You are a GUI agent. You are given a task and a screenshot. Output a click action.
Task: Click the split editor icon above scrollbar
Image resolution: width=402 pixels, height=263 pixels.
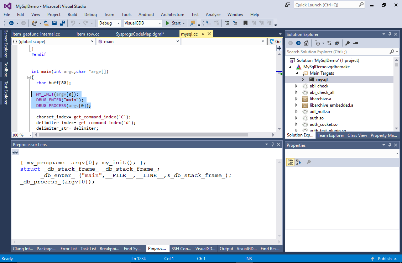point(279,48)
